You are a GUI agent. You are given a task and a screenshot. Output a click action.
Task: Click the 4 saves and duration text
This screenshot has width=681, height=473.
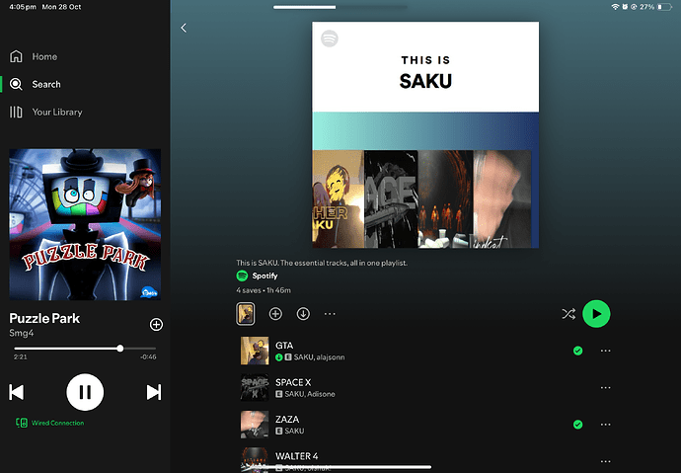tap(264, 290)
